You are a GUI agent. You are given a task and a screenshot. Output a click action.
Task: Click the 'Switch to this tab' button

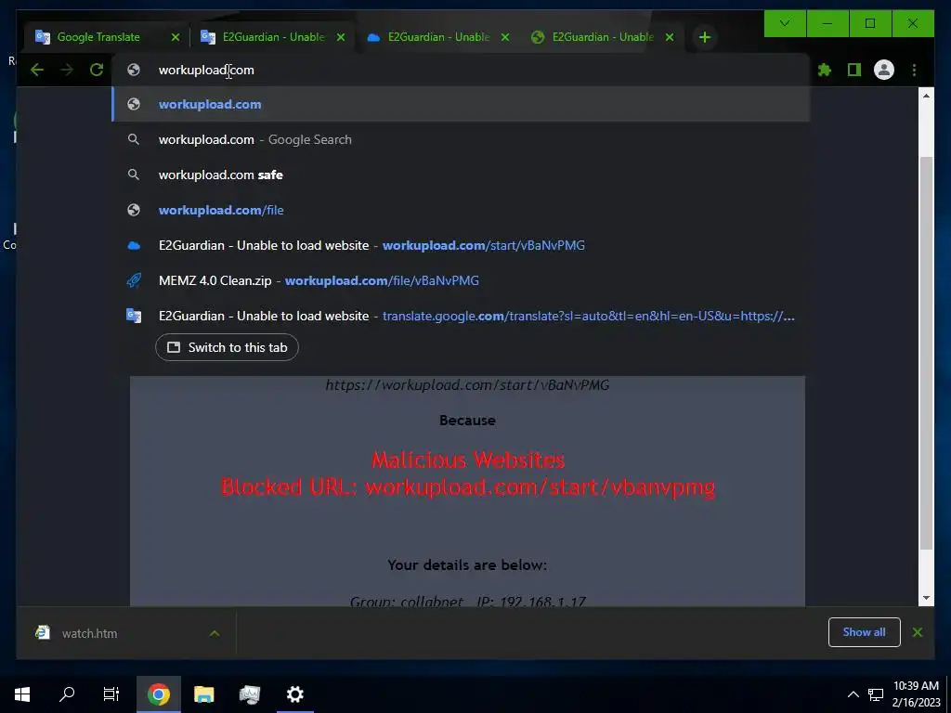(227, 347)
